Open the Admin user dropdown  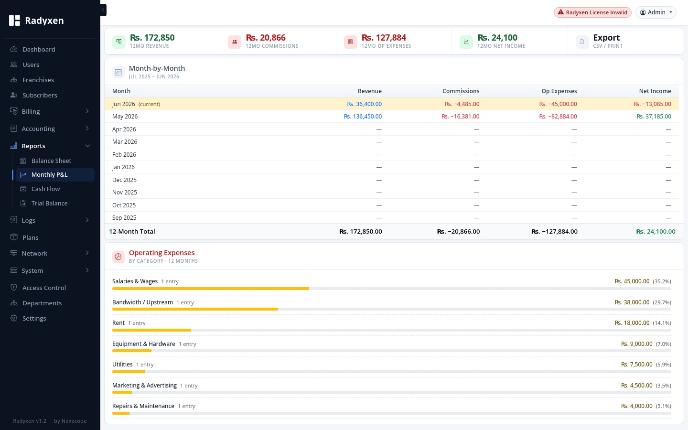tap(656, 12)
